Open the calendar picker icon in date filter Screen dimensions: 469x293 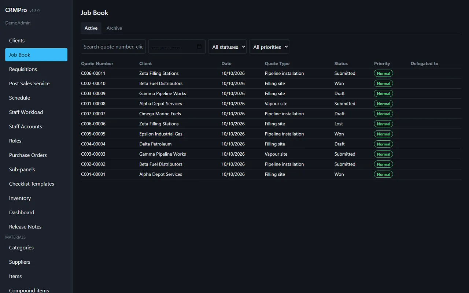point(199,47)
